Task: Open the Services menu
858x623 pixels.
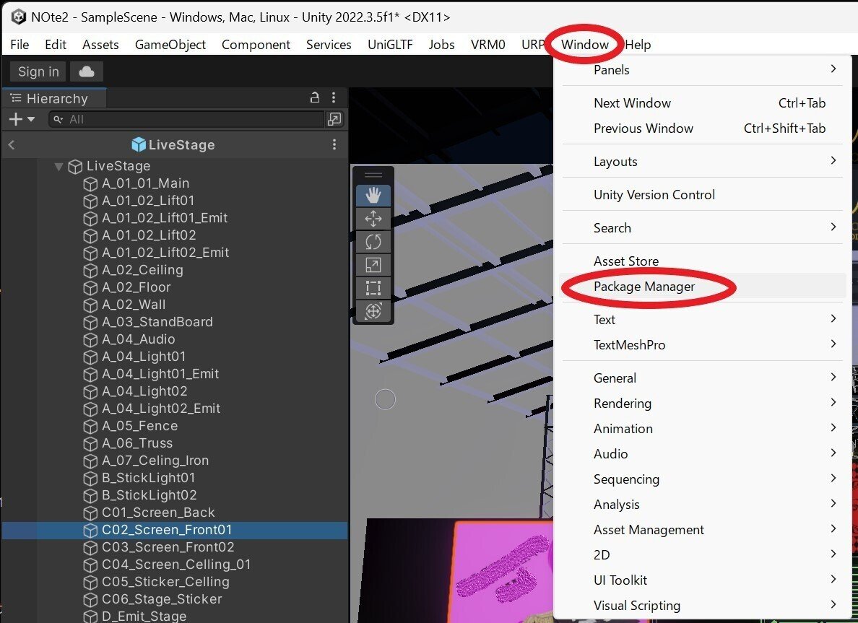Action: coord(329,44)
